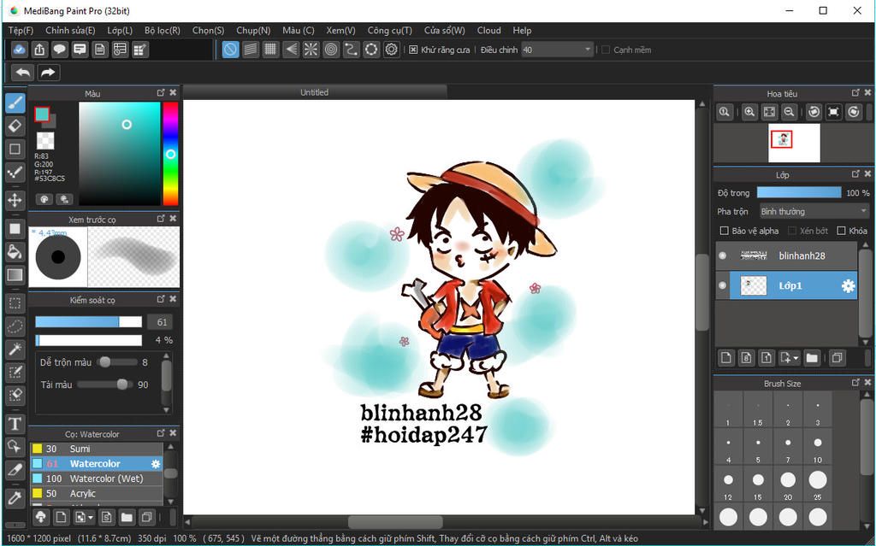Enable curve snap
This screenshot has width=876, height=546.
pyautogui.click(x=351, y=50)
